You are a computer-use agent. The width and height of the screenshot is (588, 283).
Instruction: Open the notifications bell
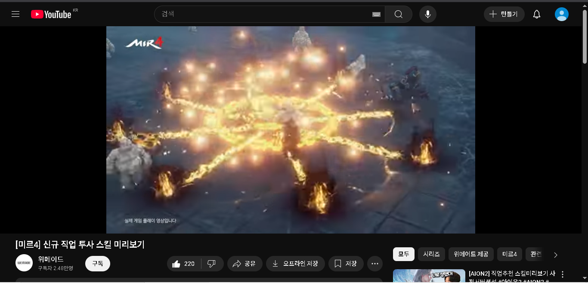[x=536, y=14]
